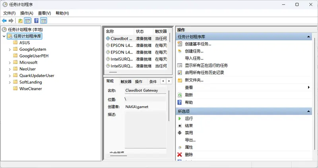This screenshot has height=168, width=318.
Task: Collapse the 所选项 actions section
Action: tap(308, 111)
